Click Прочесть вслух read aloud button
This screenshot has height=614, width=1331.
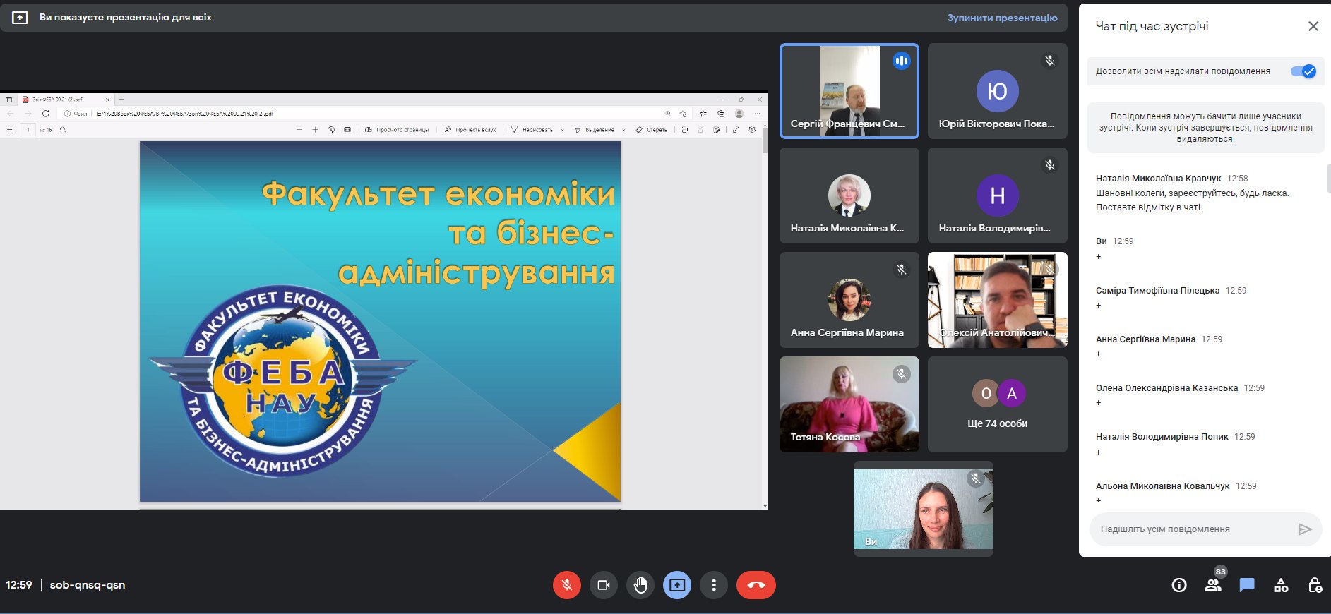pyautogui.click(x=470, y=130)
